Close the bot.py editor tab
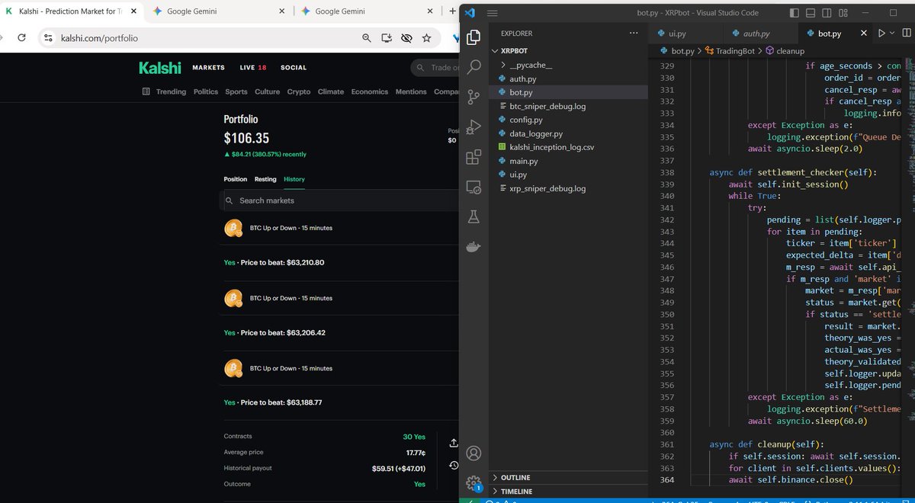915x503 pixels. 864,34
